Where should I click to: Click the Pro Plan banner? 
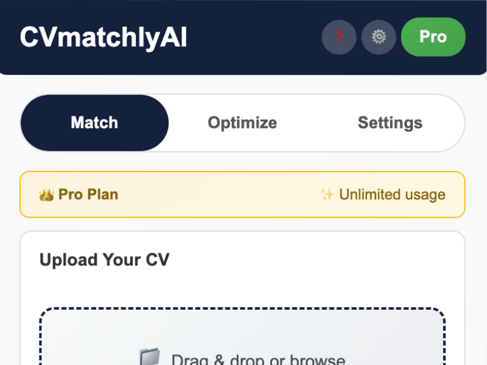tap(242, 194)
